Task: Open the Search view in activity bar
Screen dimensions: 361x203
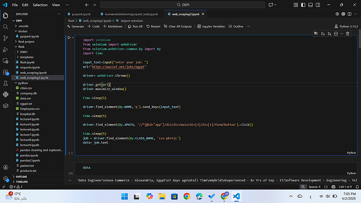Action: coord(5,27)
